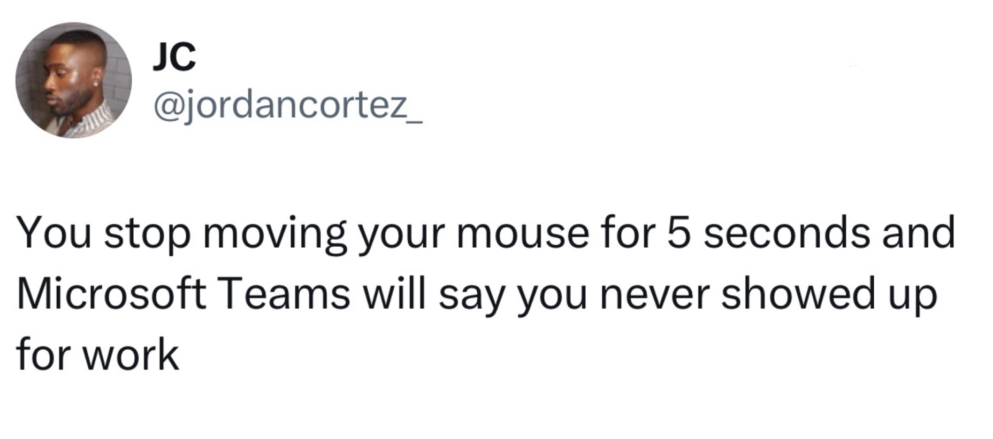This screenshot has height=439, width=993.
Task: Click the word "will" in the tweet
Action: (x=395, y=294)
